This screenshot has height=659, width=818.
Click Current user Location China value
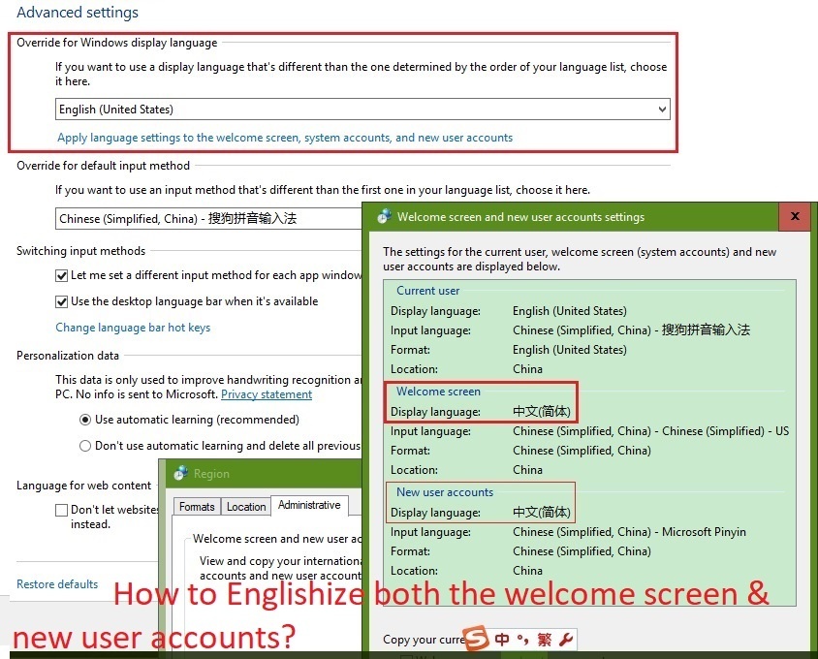coord(527,369)
